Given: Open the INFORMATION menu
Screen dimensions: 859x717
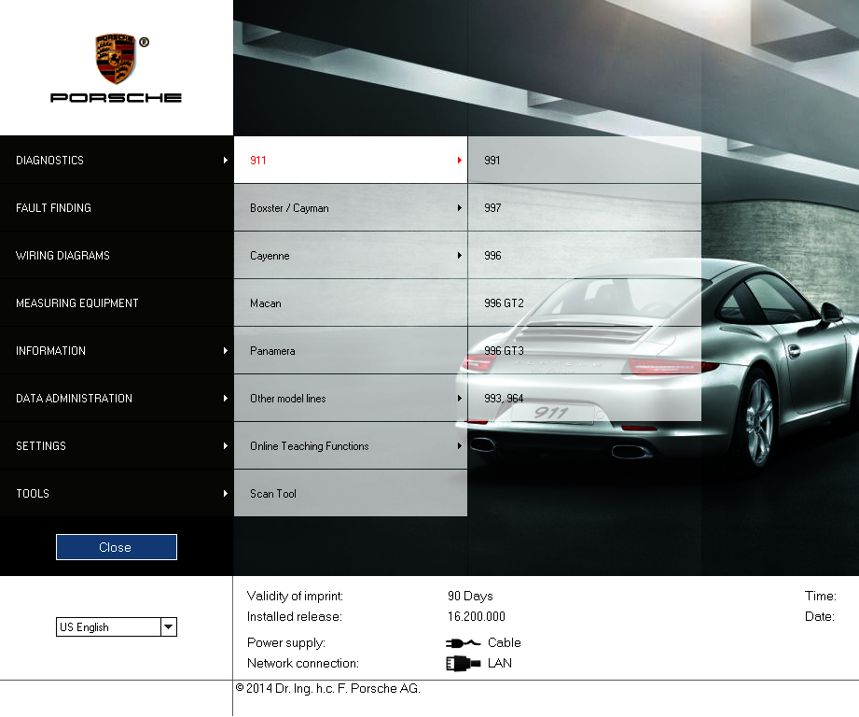Looking at the screenshot, I should pos(117,351).
